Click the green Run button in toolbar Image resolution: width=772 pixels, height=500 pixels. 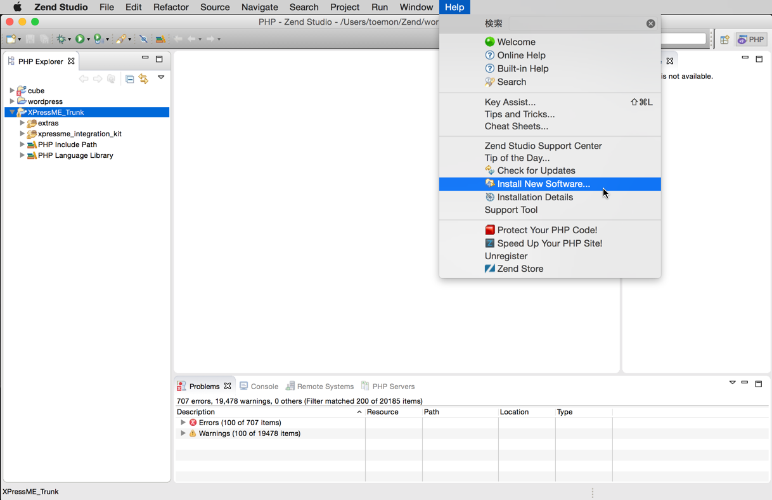point(80,39)
